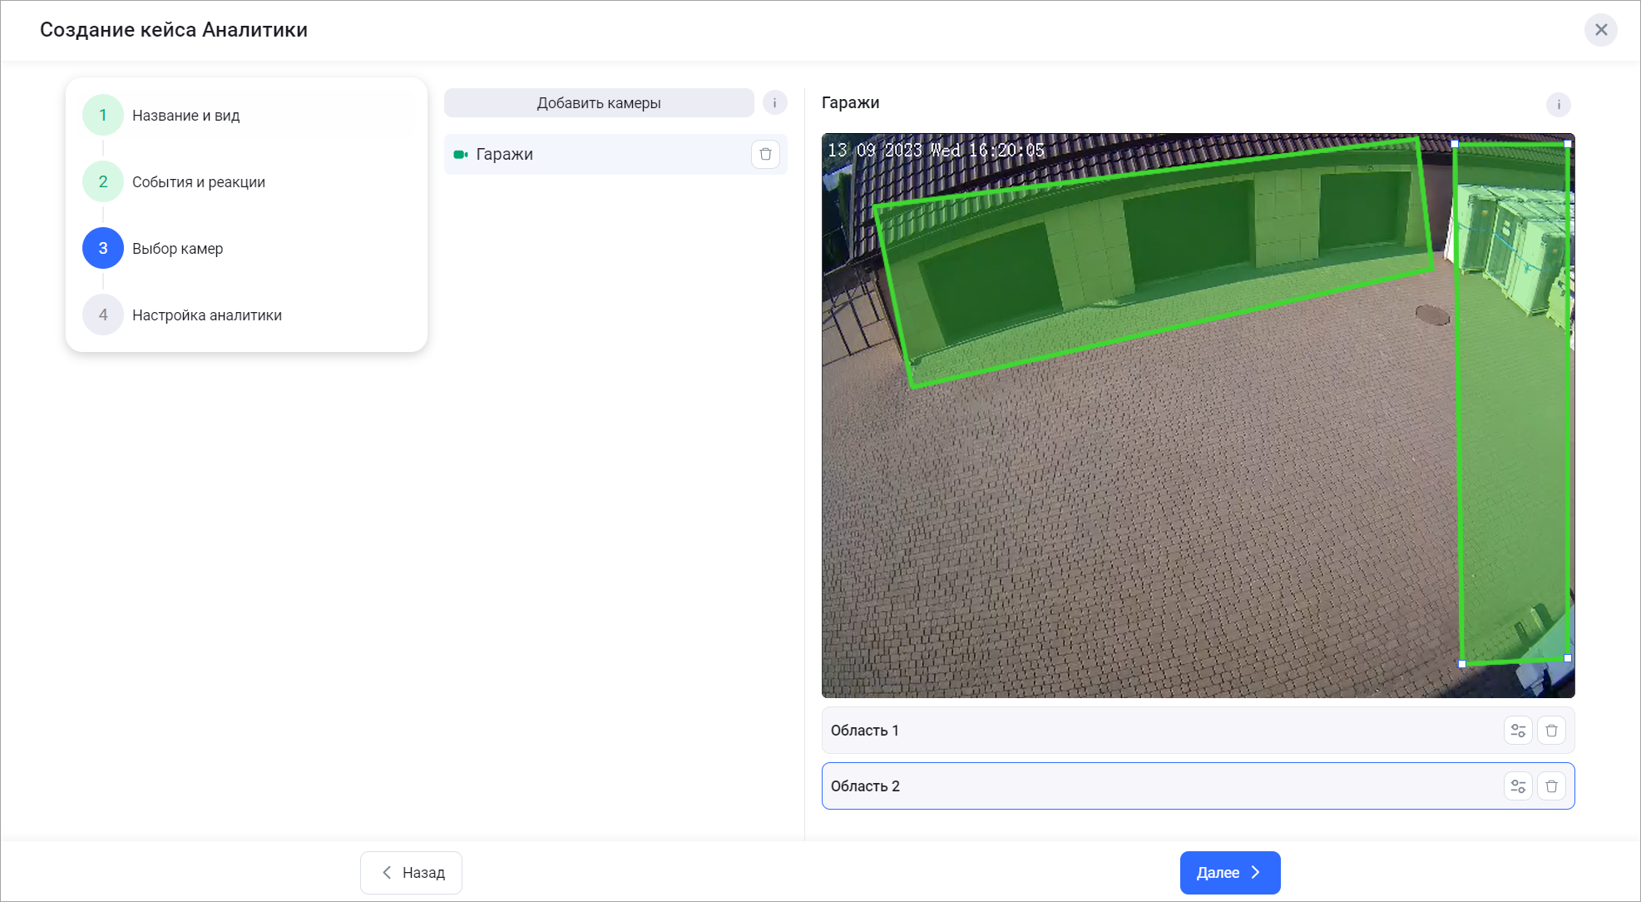Click the info icon beside Добавить камеры
This screenshot has width=1641, height=902.
pos(774,102)
